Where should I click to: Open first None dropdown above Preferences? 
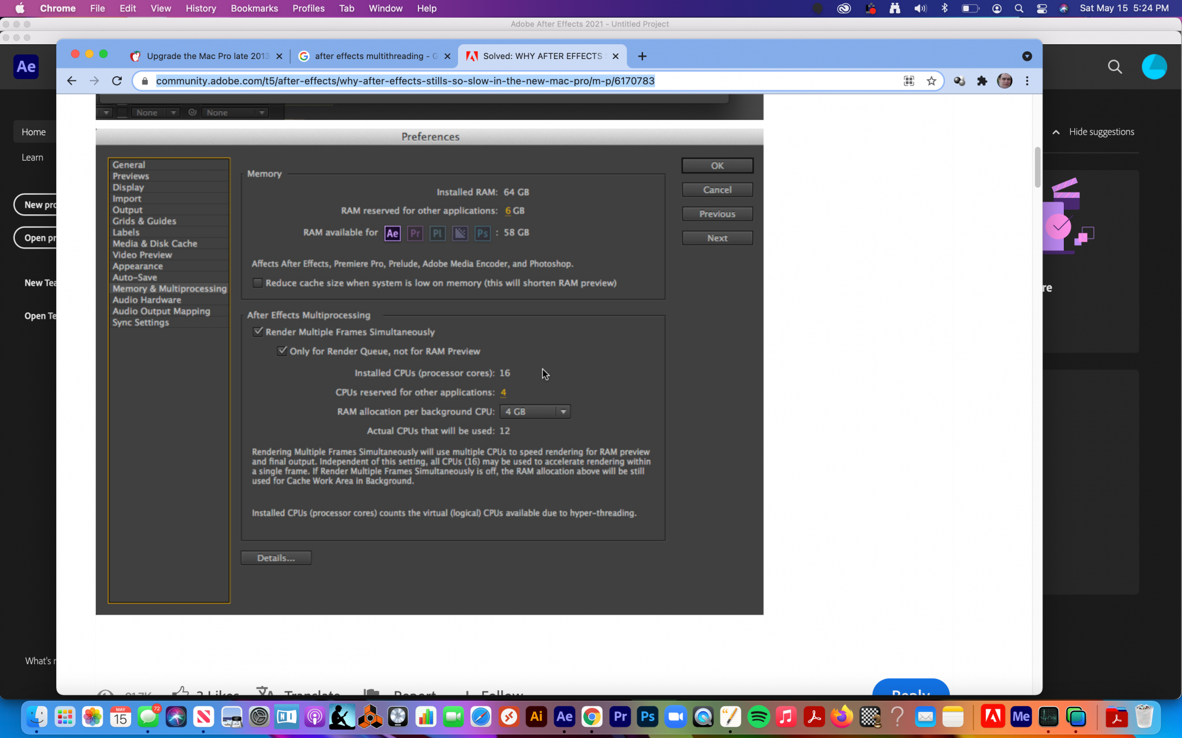155,112
